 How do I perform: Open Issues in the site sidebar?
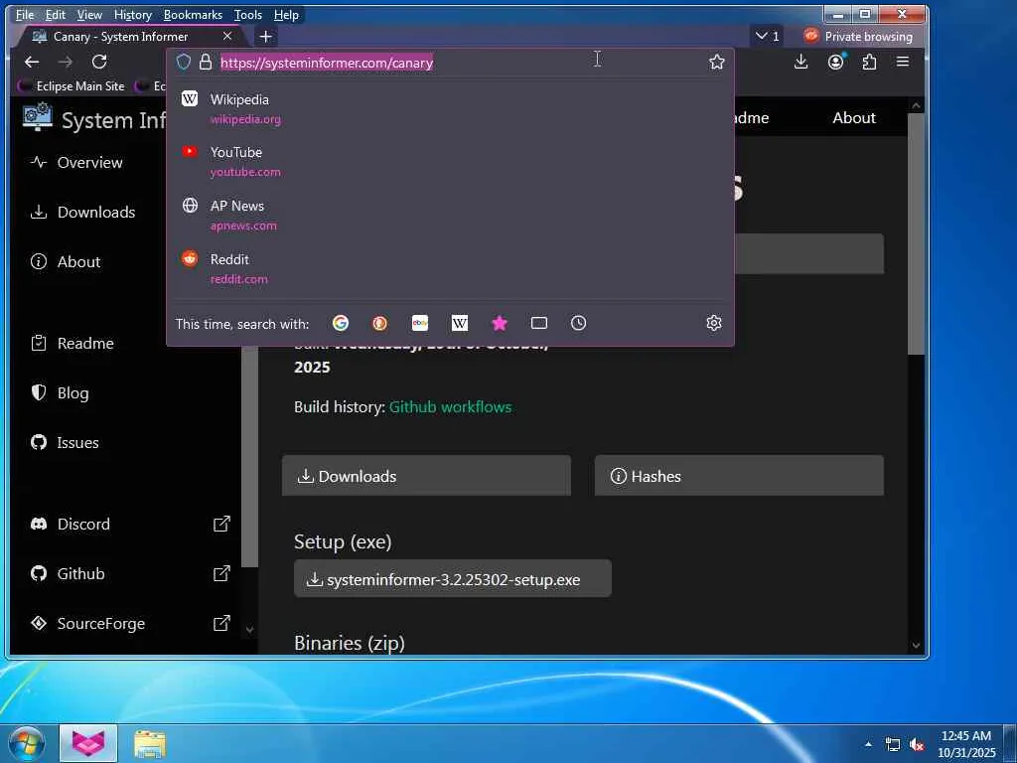coord(65,442)
